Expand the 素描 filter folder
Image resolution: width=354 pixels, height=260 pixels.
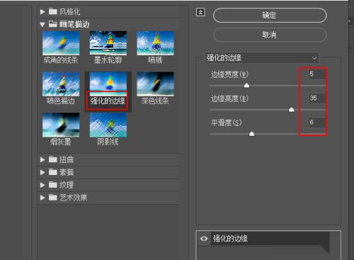click(x=42, y=172)
